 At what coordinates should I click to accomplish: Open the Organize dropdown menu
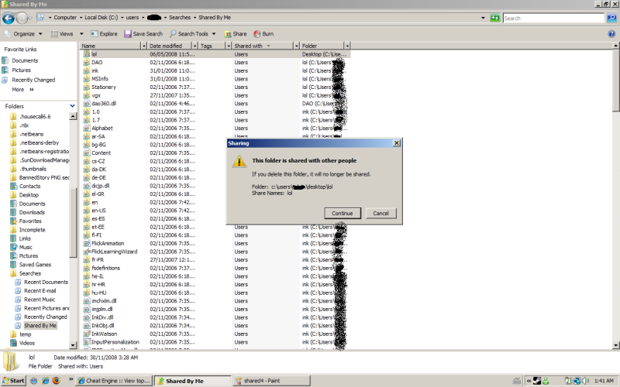[23, 34]
